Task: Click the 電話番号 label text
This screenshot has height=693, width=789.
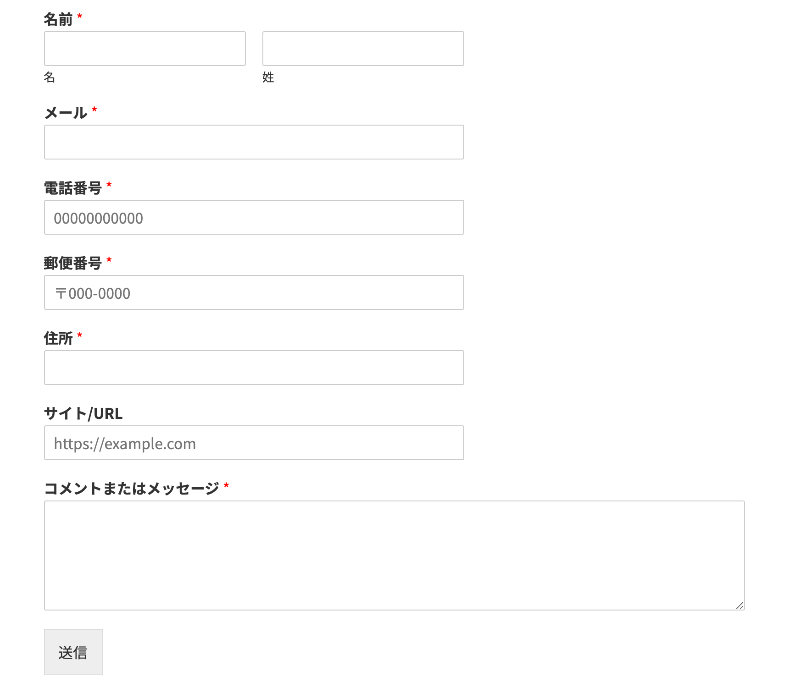Action: [73, 187]
